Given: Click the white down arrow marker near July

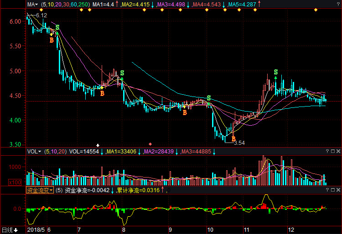Looking at the screenshot, I should tap(98, 145).
